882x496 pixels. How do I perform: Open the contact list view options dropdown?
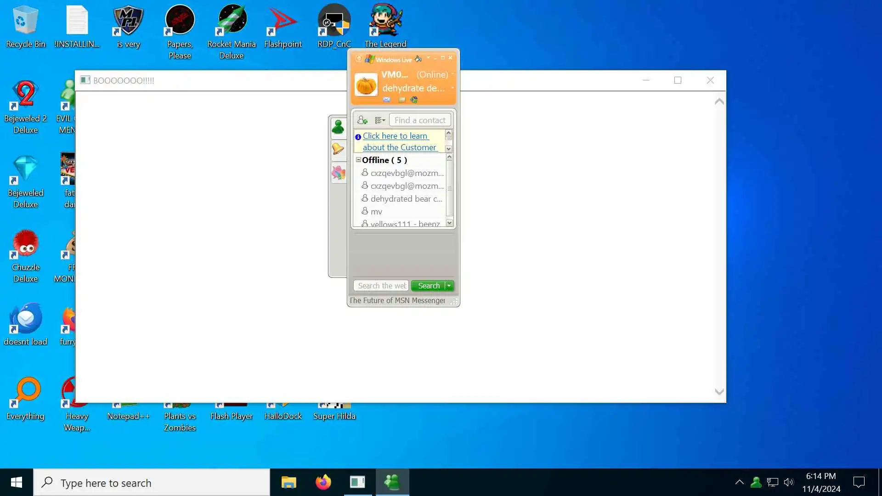pyautogui.click(x=380, y=120)
